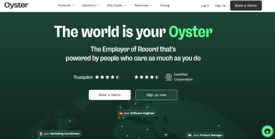Expand the Solutions menu chevron
The height and width of the screenshot is (139, 275).
coord(98,5)
